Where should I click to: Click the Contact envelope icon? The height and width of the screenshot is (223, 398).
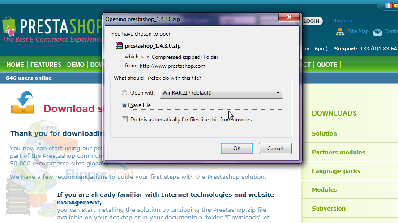tap(377, 32)
